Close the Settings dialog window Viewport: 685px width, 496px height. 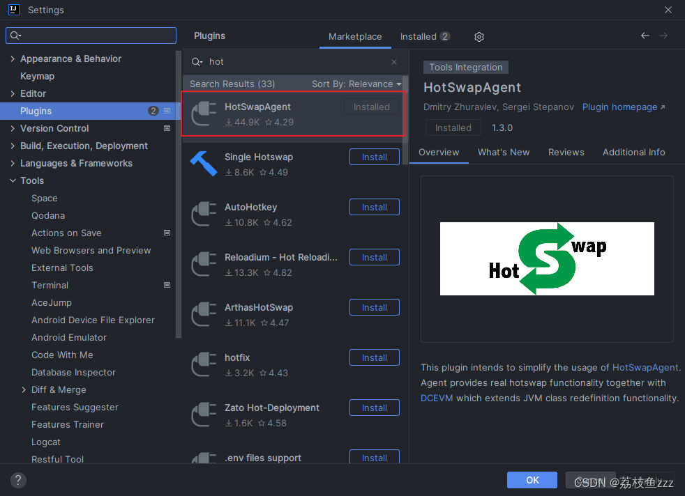(x=668, y=10)
